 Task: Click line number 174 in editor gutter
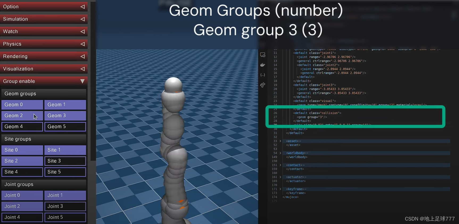274,197
